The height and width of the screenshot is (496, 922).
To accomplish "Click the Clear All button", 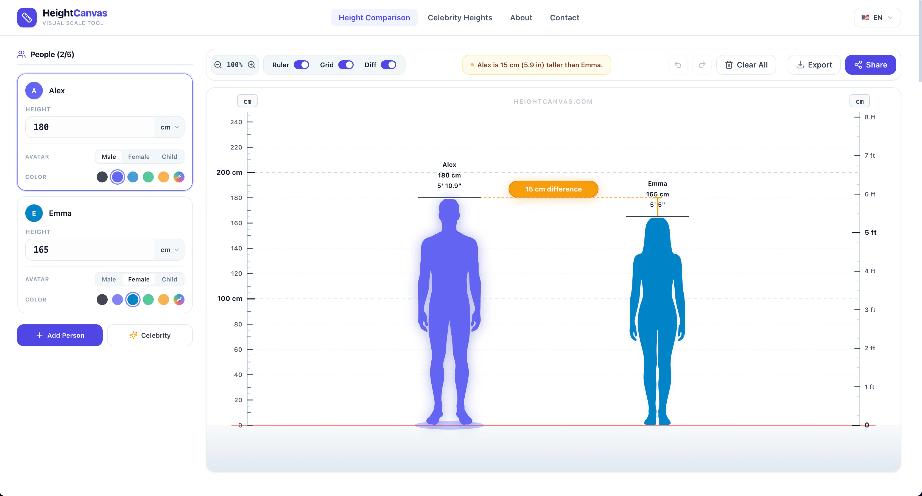I will 746,65.
